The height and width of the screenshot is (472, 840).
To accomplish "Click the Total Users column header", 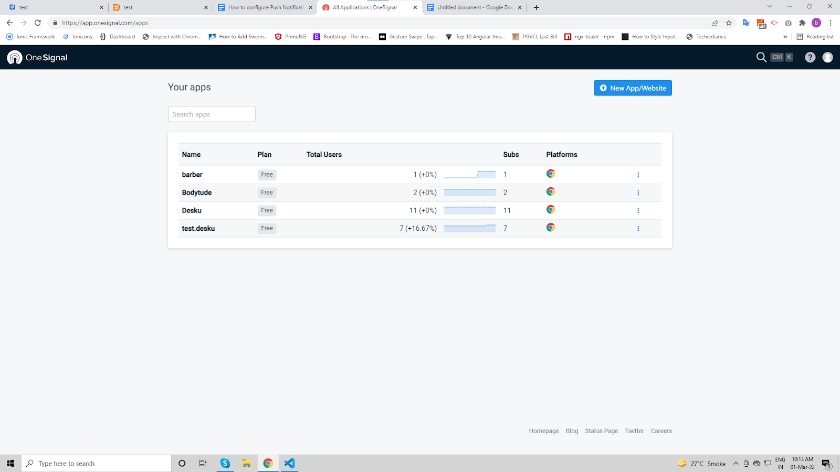I will (x=324, y=154).
